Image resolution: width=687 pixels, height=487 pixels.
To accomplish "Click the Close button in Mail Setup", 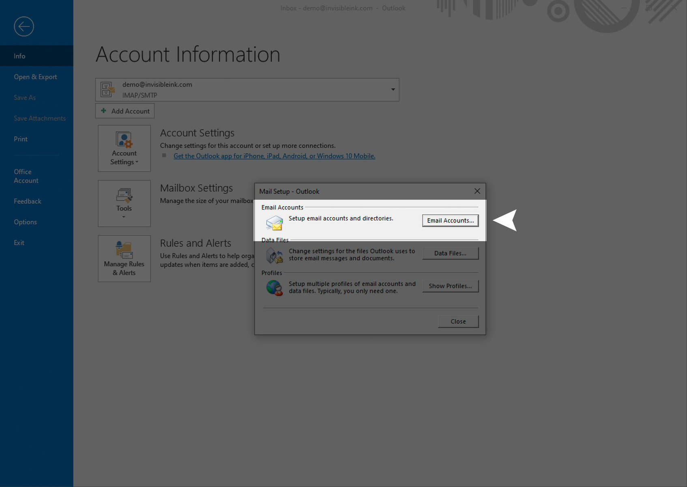I will pos(458,321).
